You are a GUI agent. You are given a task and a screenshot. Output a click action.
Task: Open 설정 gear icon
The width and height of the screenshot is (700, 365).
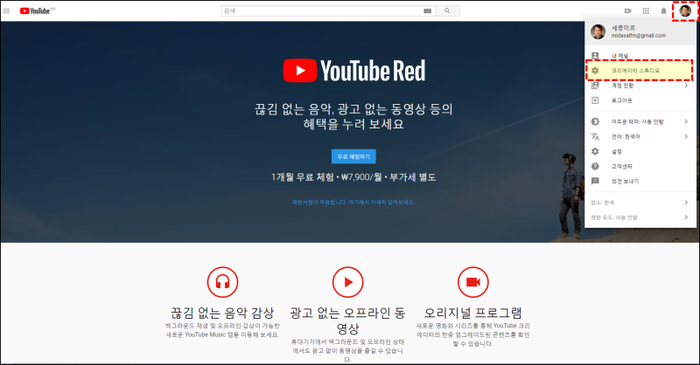point(595,152)
